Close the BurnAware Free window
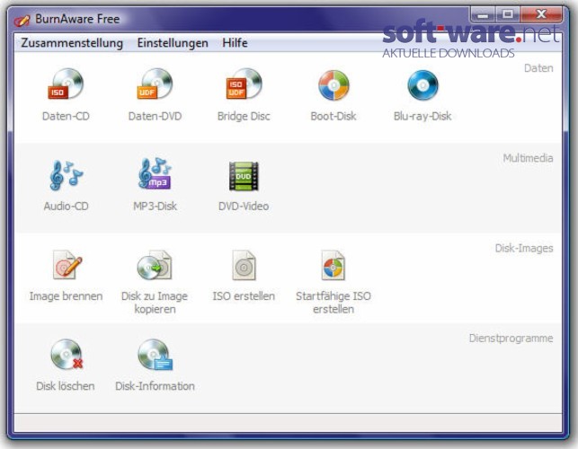Viewport: 578px width, 449px height. [541, 14]
